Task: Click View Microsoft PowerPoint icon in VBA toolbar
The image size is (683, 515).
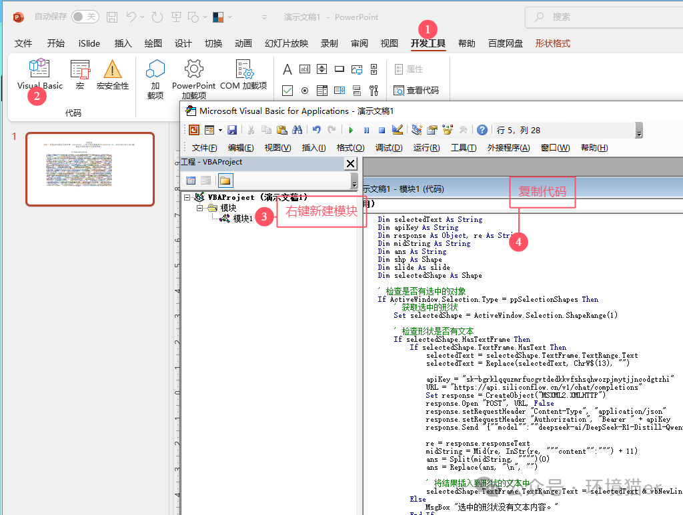Action: coord(194,130)
